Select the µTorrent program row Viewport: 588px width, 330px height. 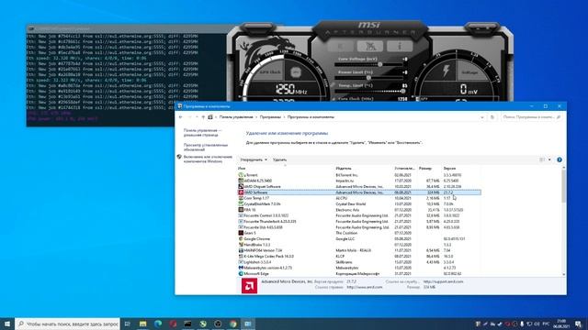[359, 175]
